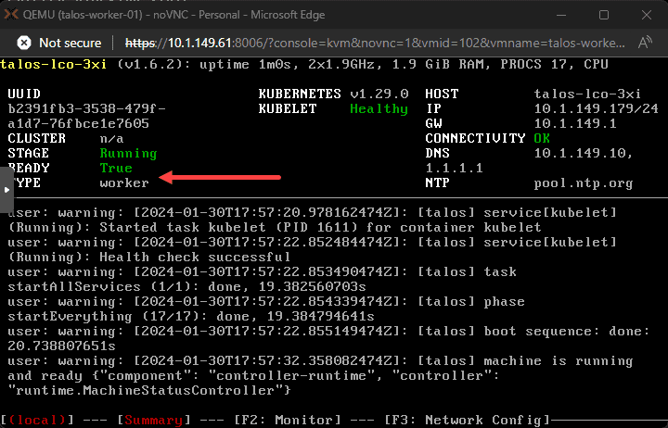Open the Read aloud icon in address bar
Viewport: 668px width, 428px height.
645,43
